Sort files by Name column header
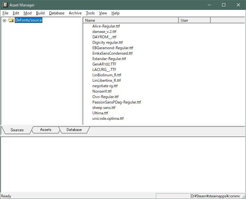This screenshot has width=246, height=199. point(131,20)
